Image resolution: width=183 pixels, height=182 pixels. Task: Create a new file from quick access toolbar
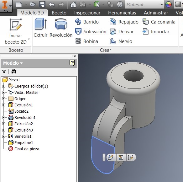click(x=19, y=5)
